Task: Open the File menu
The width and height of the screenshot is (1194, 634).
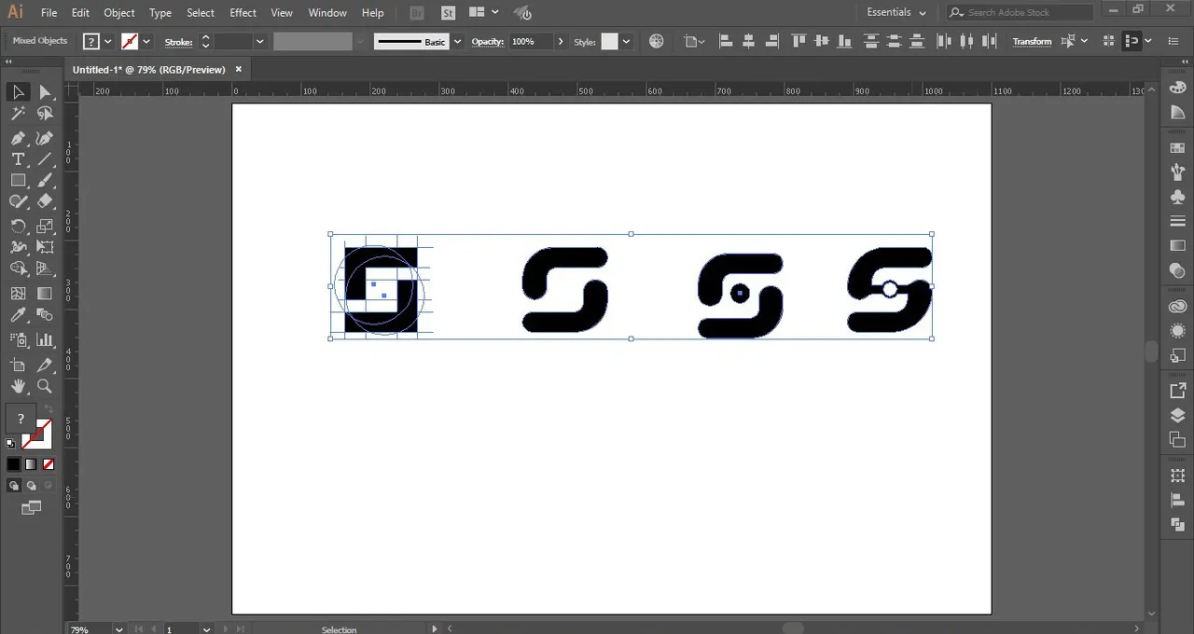Action: 49,12
